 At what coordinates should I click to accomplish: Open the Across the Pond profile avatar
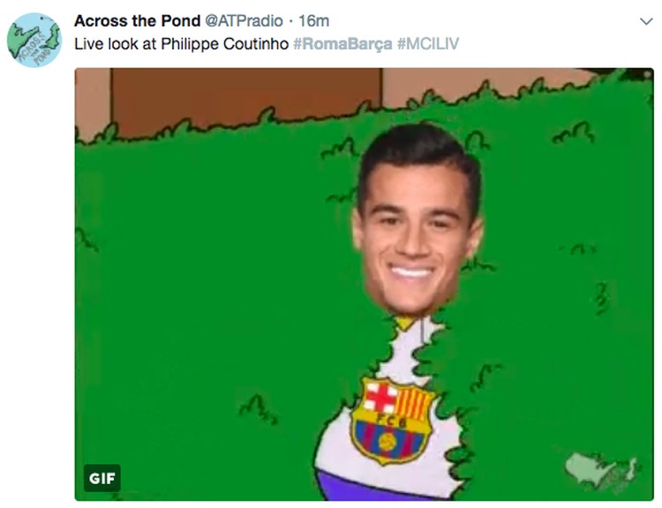coord(34,40)
